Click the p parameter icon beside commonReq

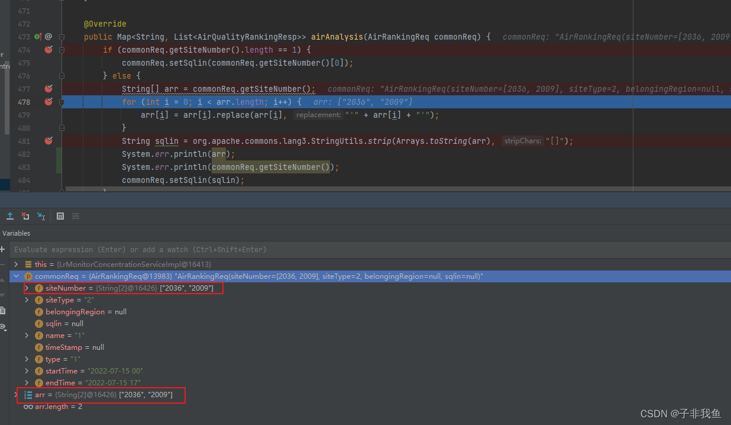[28, 276]
